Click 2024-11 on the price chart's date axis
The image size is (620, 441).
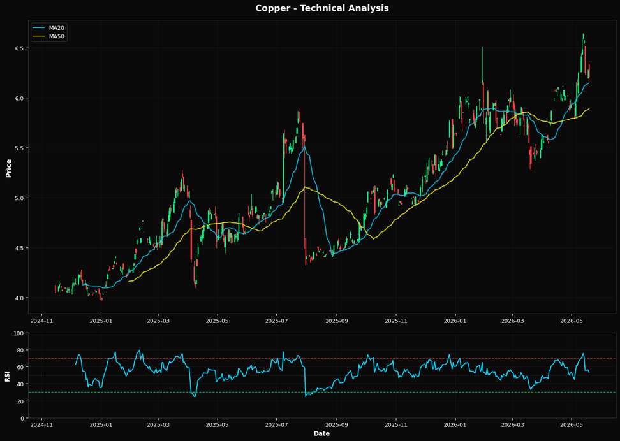[41, 321]
